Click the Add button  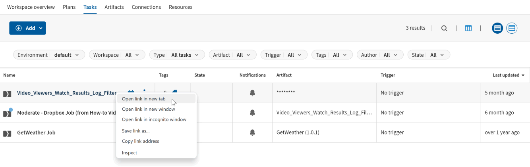27,28
